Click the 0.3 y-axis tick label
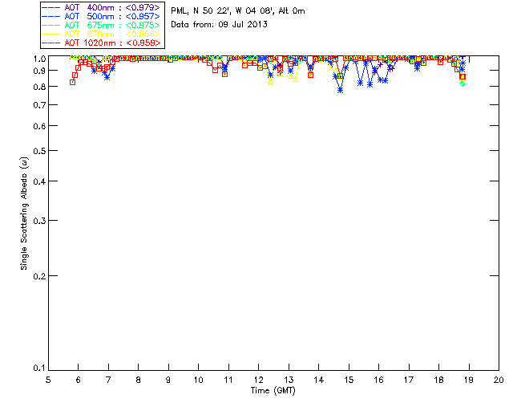Viewport: 513px width, 411px height. click(x=39, y=221)
